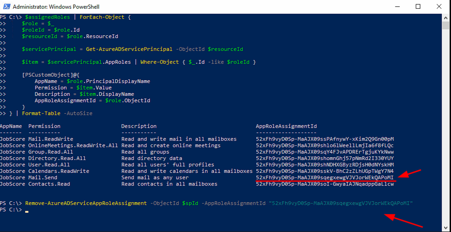Click the ForEach-Object cmdlet

click(102, 17)
